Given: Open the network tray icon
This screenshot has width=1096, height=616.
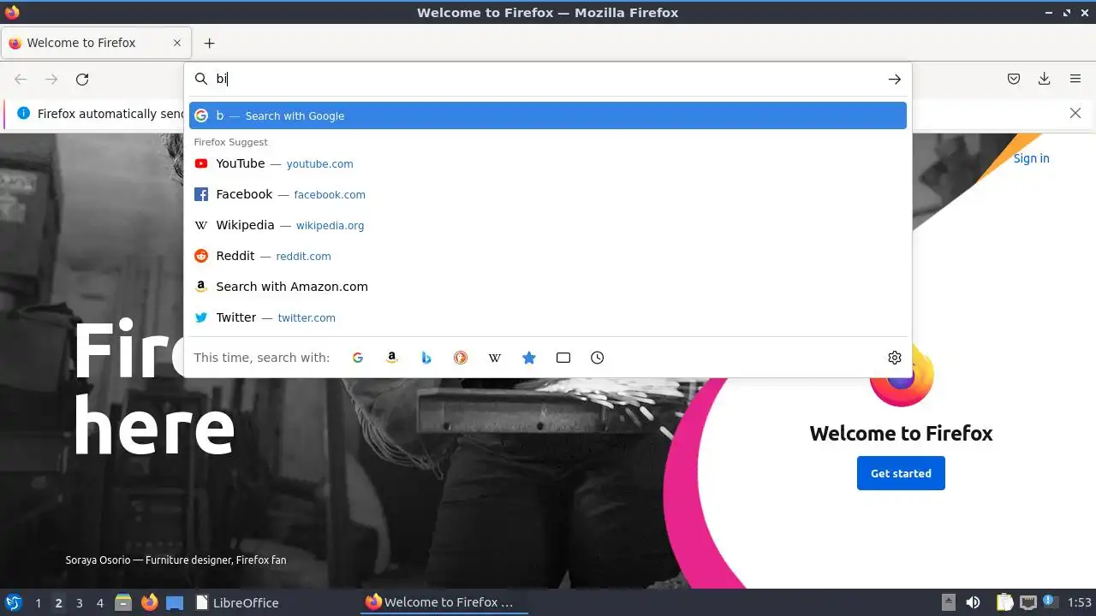Looking at the screenshot, I should click(x=1027, y=602).
